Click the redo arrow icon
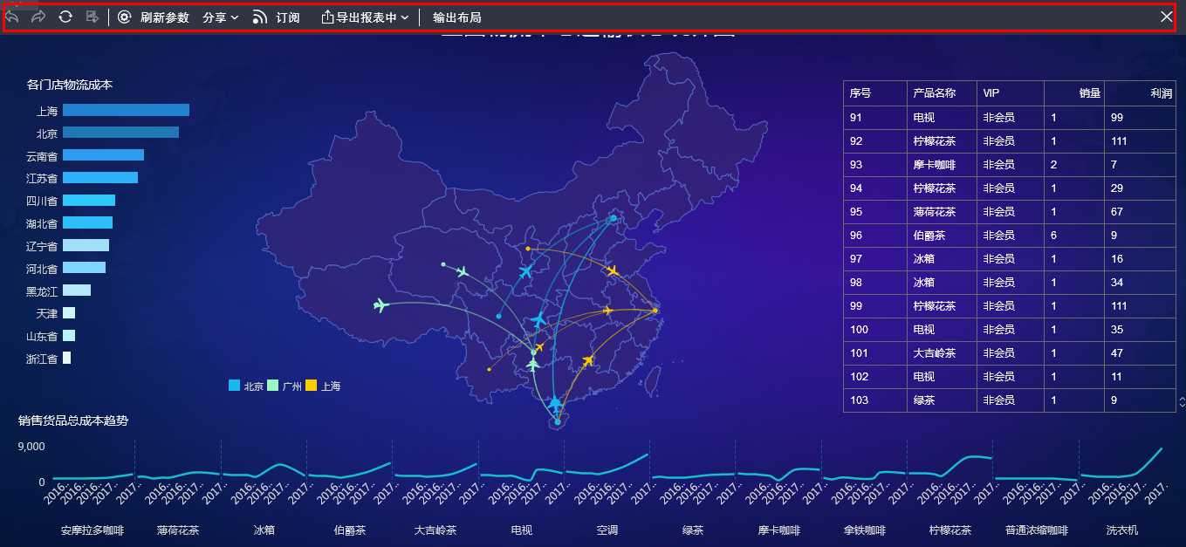Viewport: 1186px width, 547px height. [38, 17]
